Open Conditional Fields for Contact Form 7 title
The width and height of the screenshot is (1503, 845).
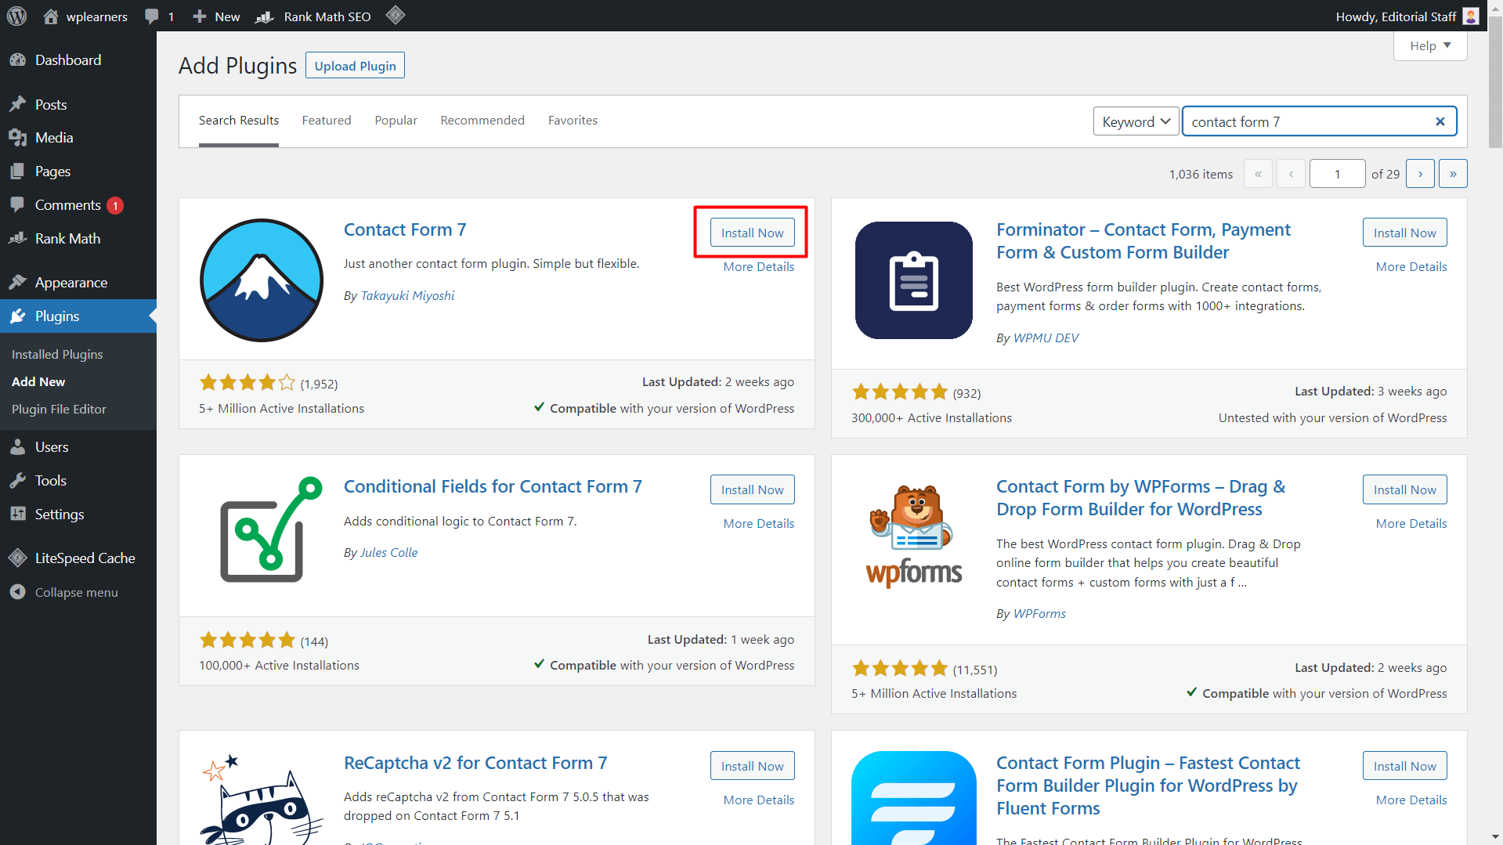tap(493, 486)
